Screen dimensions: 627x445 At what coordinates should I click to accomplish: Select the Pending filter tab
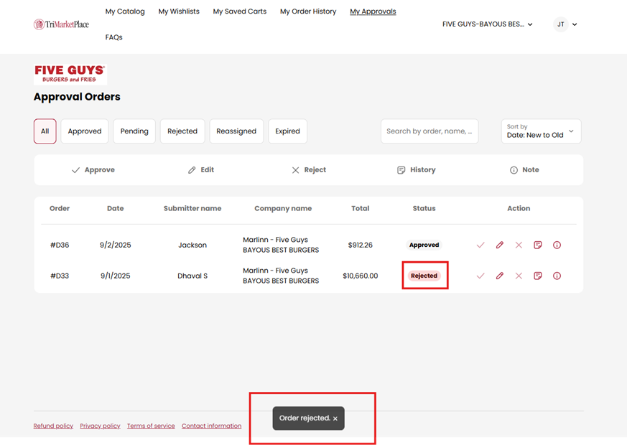tap(134, 131)
